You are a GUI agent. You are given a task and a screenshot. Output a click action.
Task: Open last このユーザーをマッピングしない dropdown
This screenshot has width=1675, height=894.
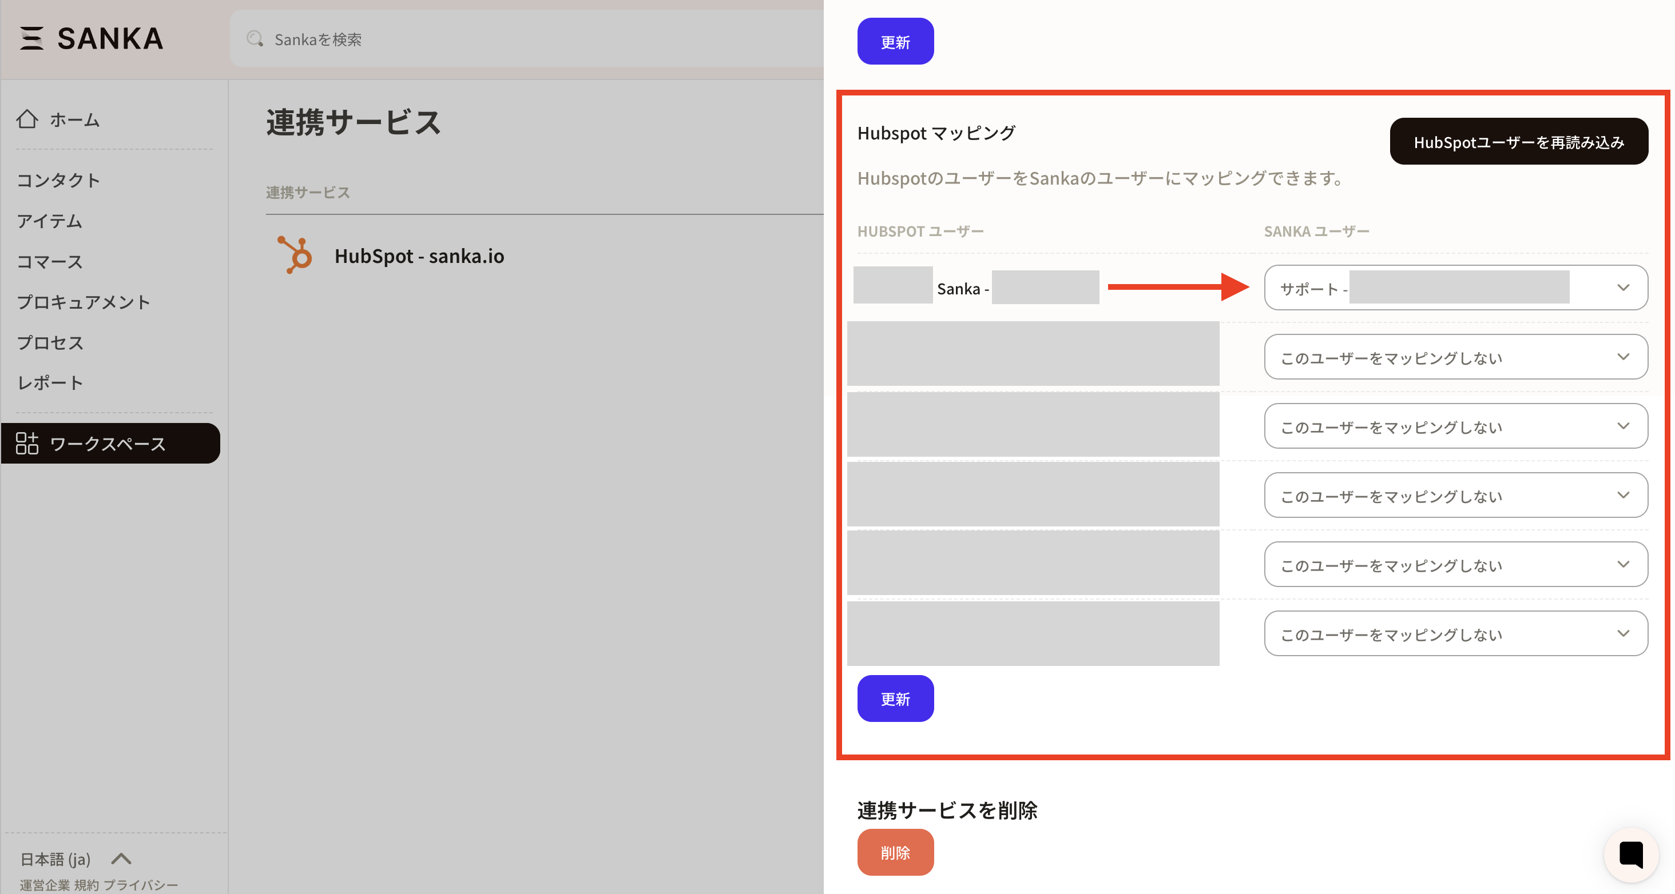pyautogui.click(x=1455, y=633)
